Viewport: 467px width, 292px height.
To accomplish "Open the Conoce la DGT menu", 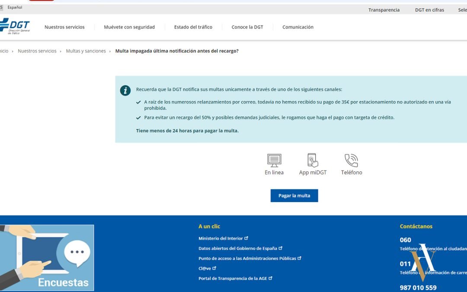I will (247, 27).
